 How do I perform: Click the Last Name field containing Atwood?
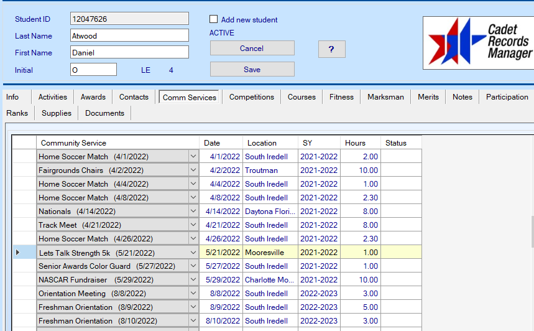click(x=129, y=35)
